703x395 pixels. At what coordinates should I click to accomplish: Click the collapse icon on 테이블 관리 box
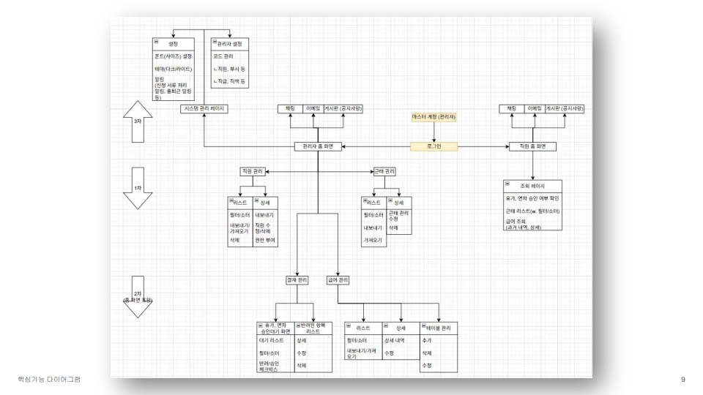pyautogui.click(x=423, y=326)
